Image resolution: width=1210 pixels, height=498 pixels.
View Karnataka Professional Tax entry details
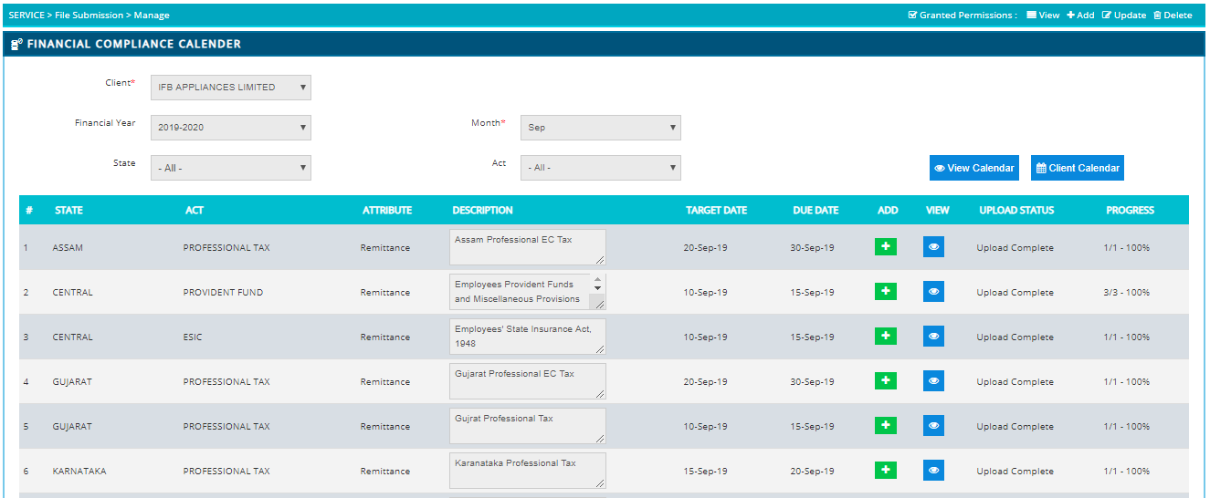click(933, 471)
